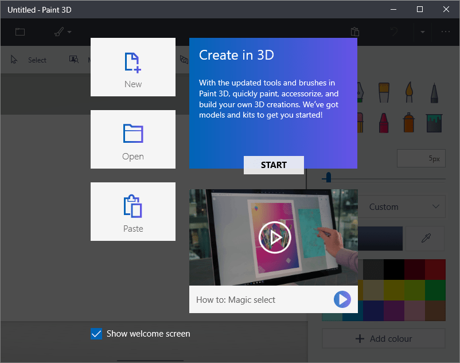Choose the tan beige colour swatch
Image resolution: width=460 pixels, height=363 pixels.
tap(373, 290)
